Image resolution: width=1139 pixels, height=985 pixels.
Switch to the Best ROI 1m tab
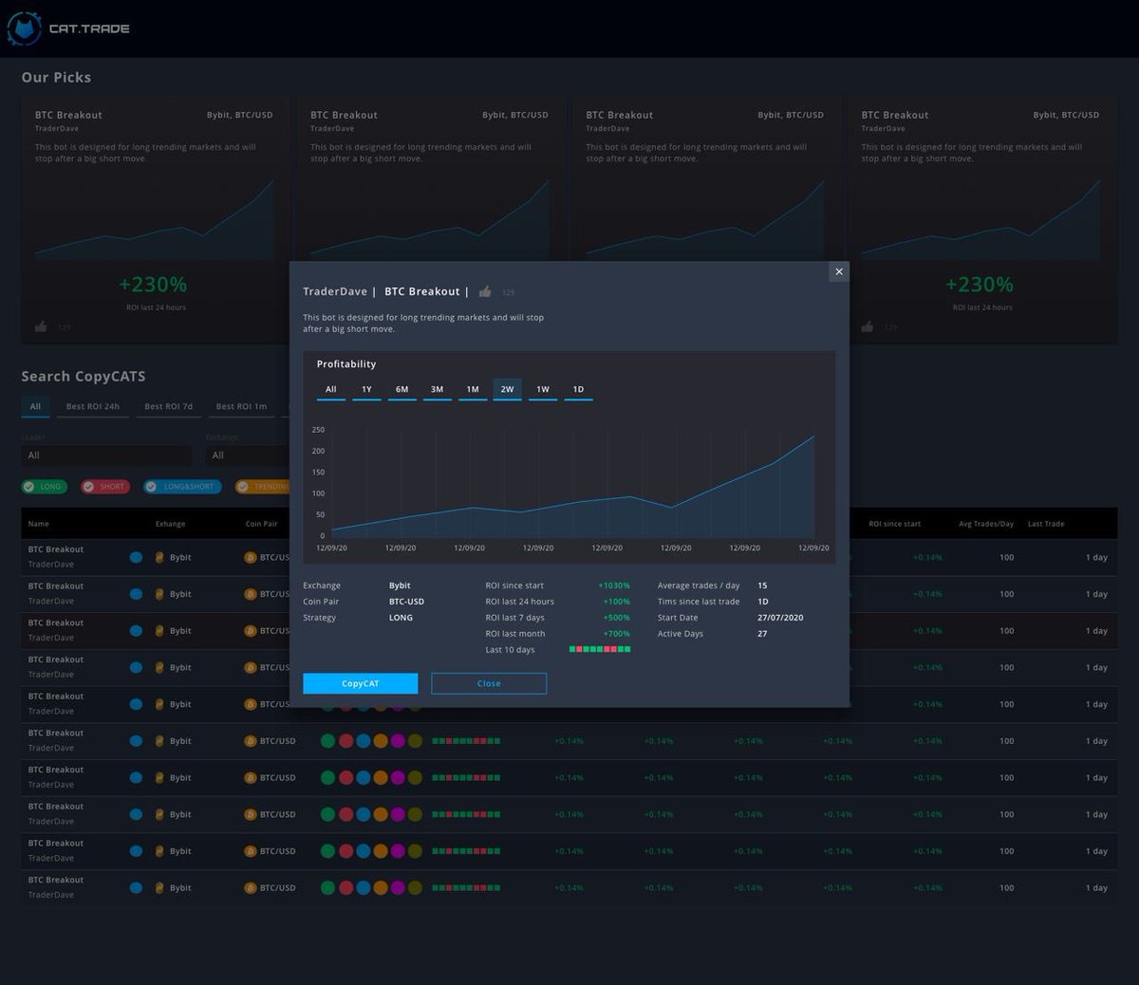coord(241,407)
